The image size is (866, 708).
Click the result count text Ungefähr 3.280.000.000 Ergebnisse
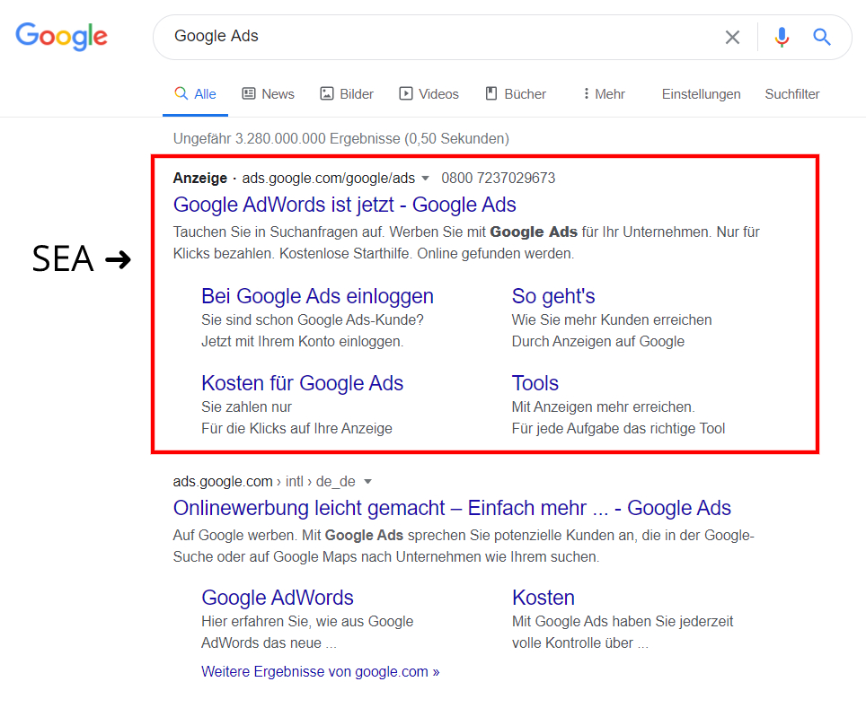341,138
